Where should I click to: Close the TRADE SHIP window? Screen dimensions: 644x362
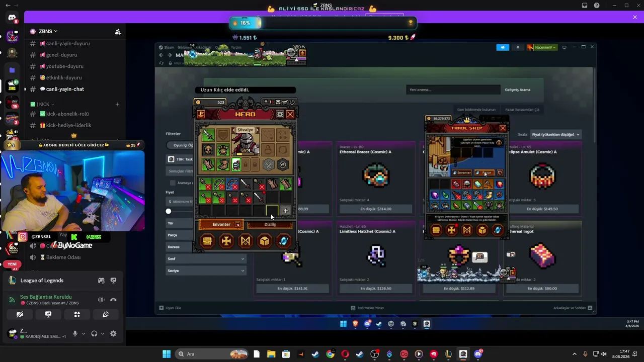click(503, 128)
